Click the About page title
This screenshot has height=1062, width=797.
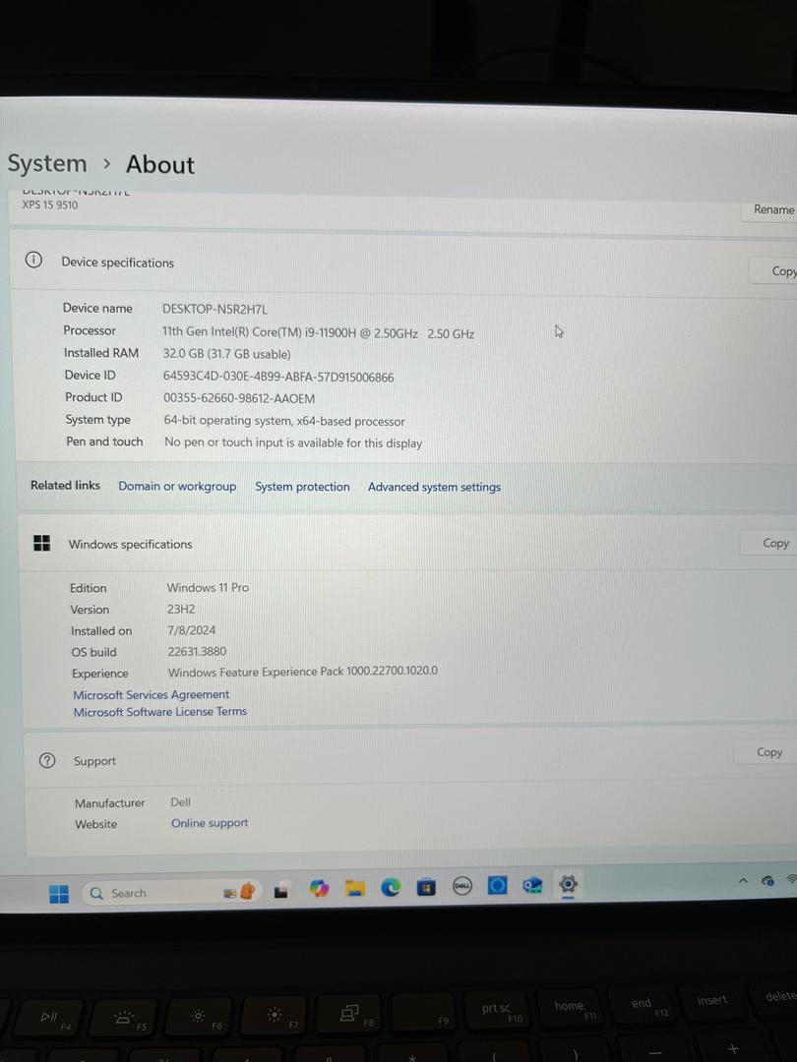tap(160, 164)
